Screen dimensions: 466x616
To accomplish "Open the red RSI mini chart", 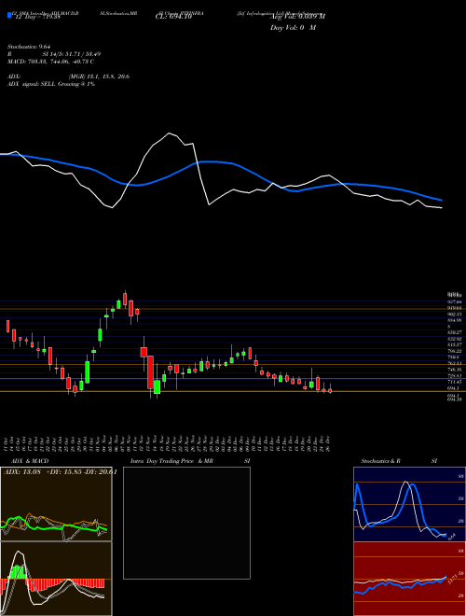I will (x=409, y=579).
